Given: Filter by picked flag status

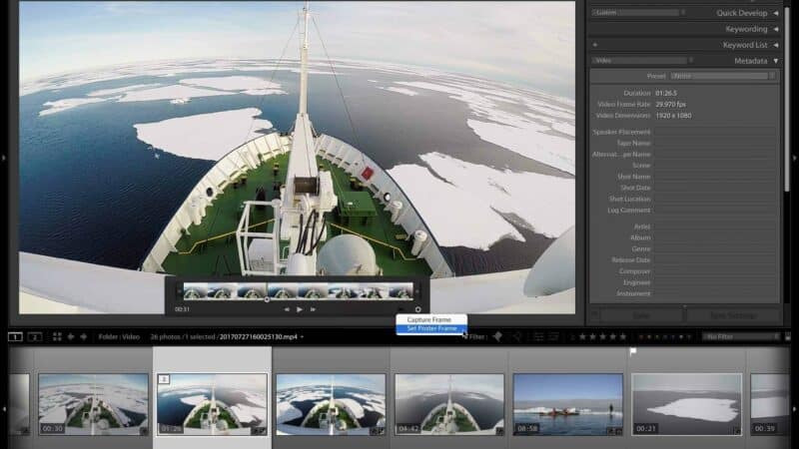Looking at the screenshot, I should point(497,336).
